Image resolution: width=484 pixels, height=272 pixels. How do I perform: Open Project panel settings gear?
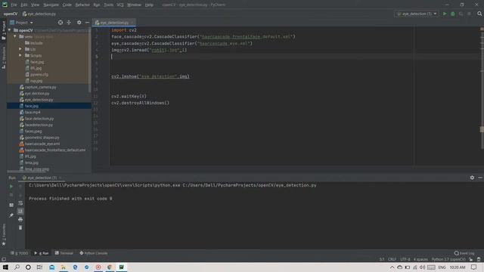[79, 23]
